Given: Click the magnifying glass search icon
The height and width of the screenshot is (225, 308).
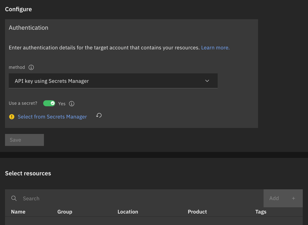Looking at the screenshot, I should click(x=14, y=198).
